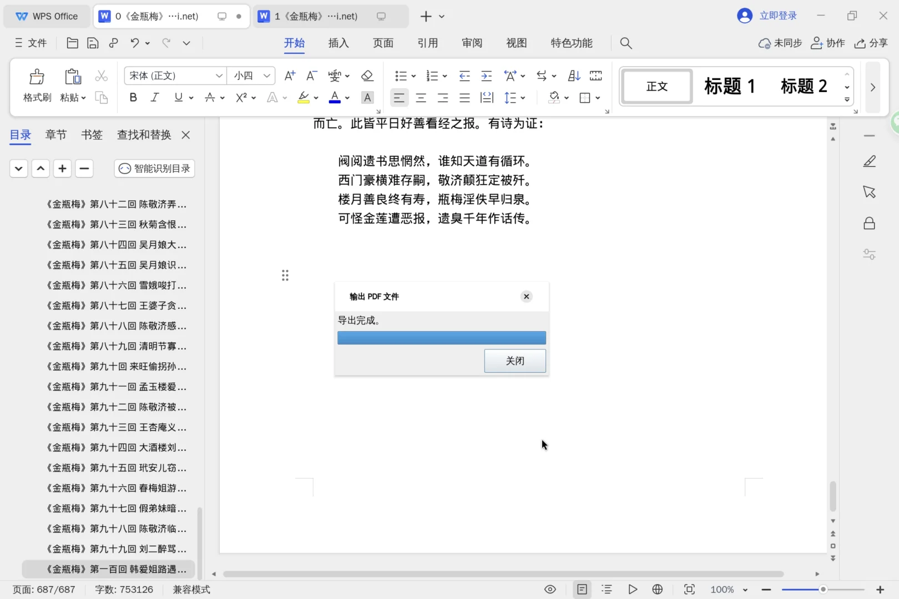Click the Paste clipboard icon
The height and width of the screenshot is (599, 899).
[x=73, y=77]
